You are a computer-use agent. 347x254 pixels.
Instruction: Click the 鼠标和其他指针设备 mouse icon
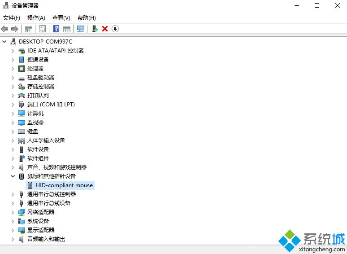tap(22, 176)
